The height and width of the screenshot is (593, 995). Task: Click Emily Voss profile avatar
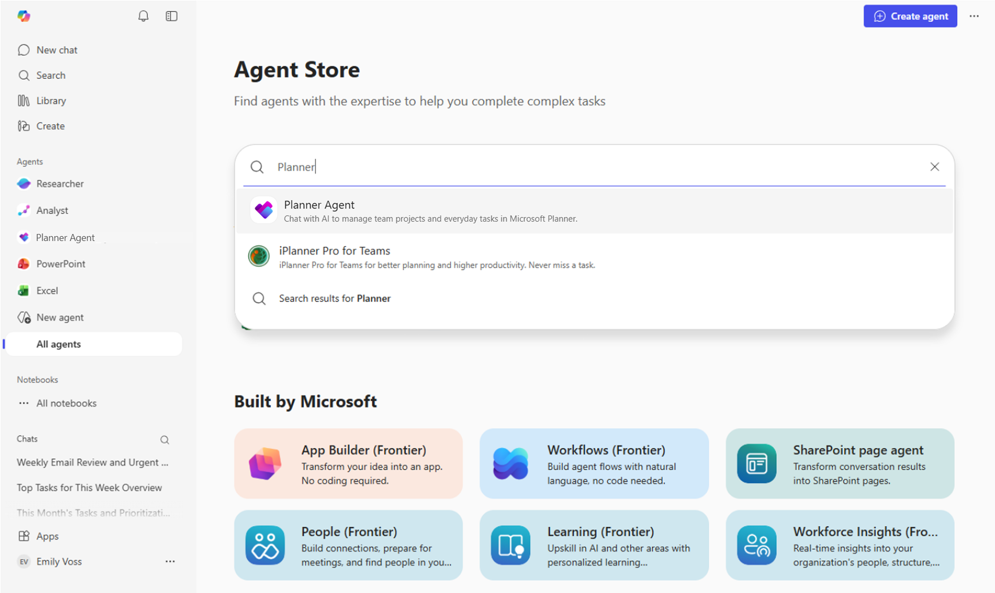24,561
